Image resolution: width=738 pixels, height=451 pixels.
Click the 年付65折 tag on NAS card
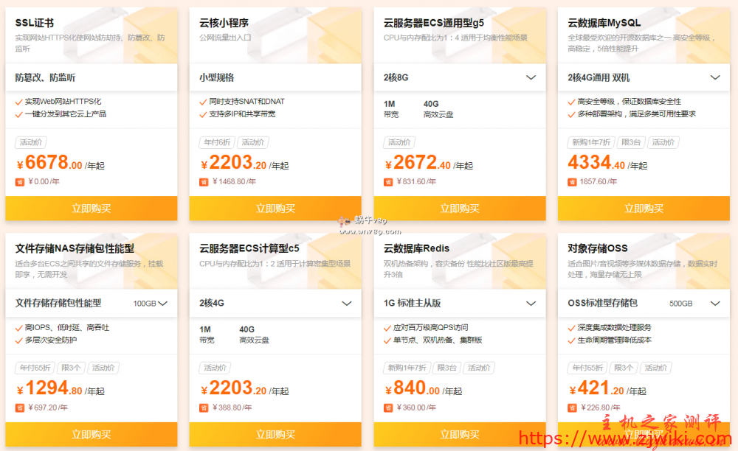point(35,368)
